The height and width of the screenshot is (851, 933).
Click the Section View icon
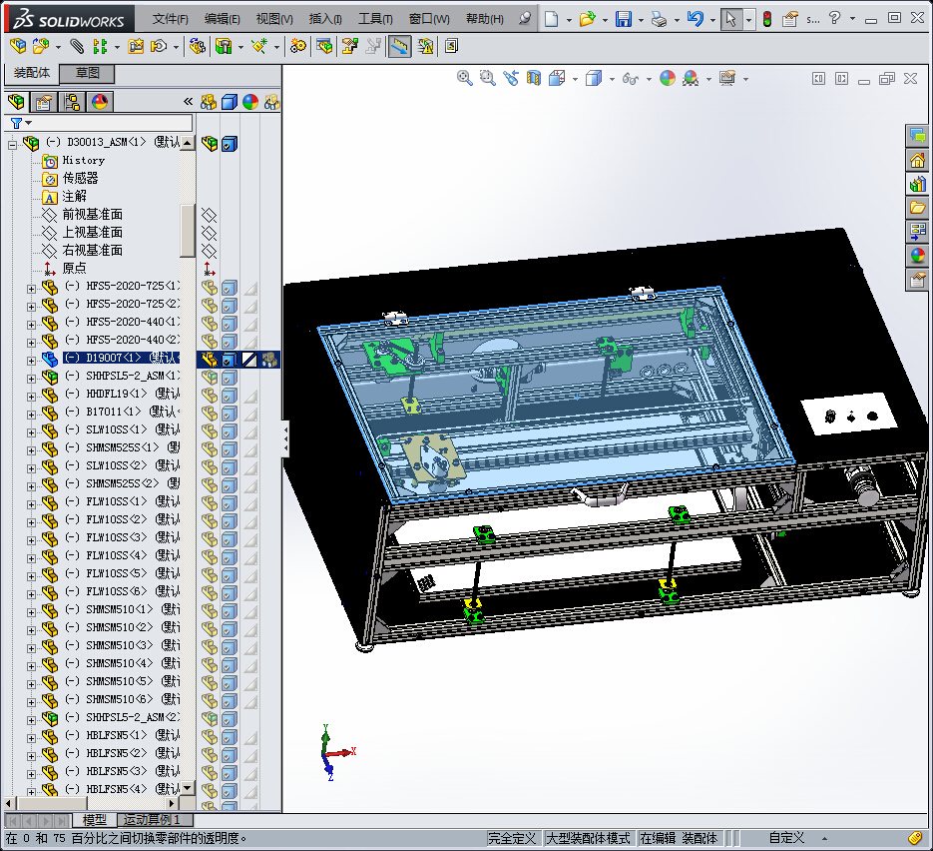point(534,78)
